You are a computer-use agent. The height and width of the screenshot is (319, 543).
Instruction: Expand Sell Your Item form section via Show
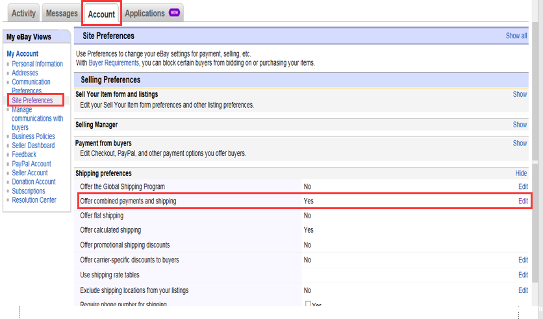(x=520, y=94)
